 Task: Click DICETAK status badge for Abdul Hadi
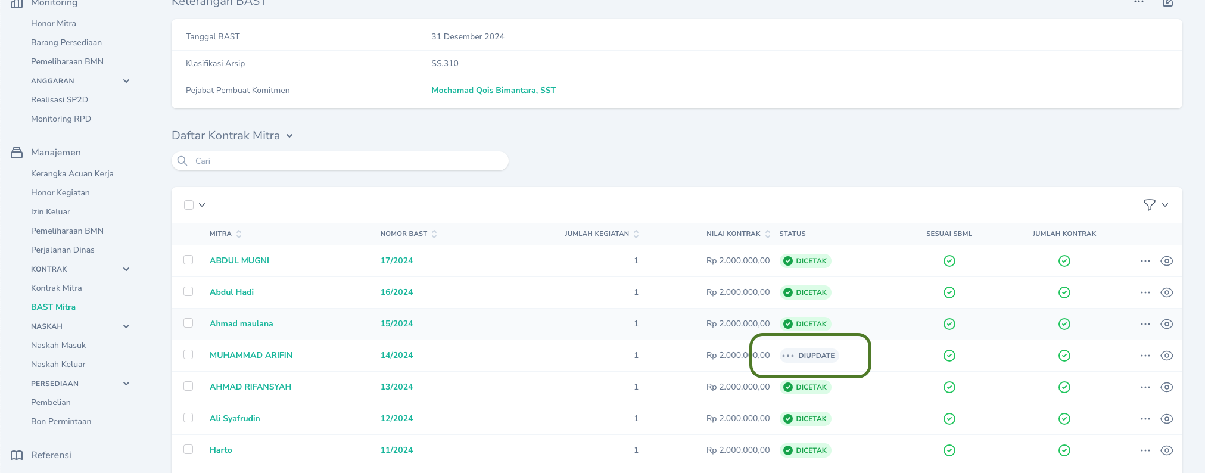[805, 292]
